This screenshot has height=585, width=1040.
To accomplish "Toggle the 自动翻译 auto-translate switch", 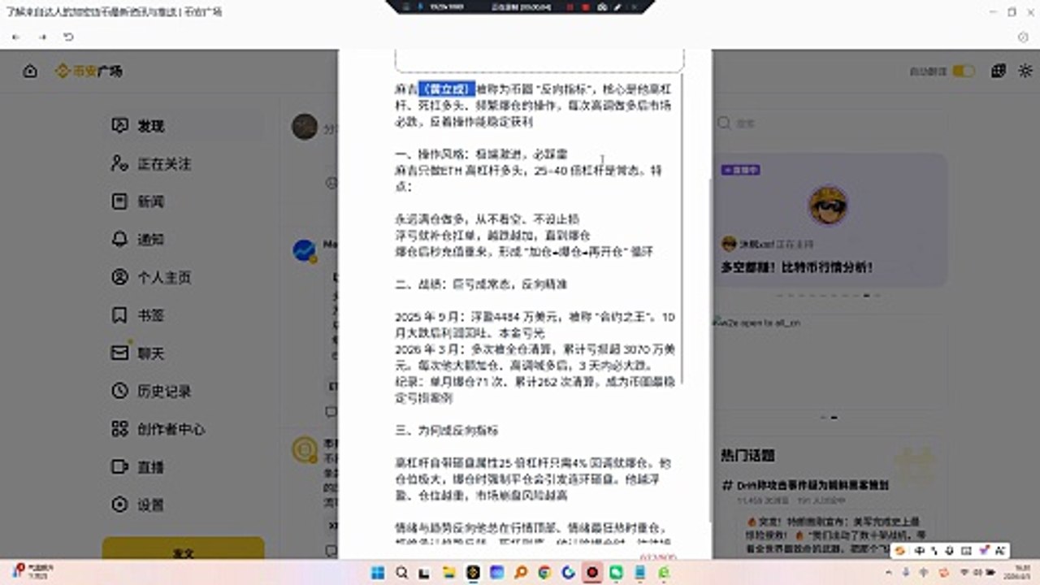I will click(x=964, y=71).
